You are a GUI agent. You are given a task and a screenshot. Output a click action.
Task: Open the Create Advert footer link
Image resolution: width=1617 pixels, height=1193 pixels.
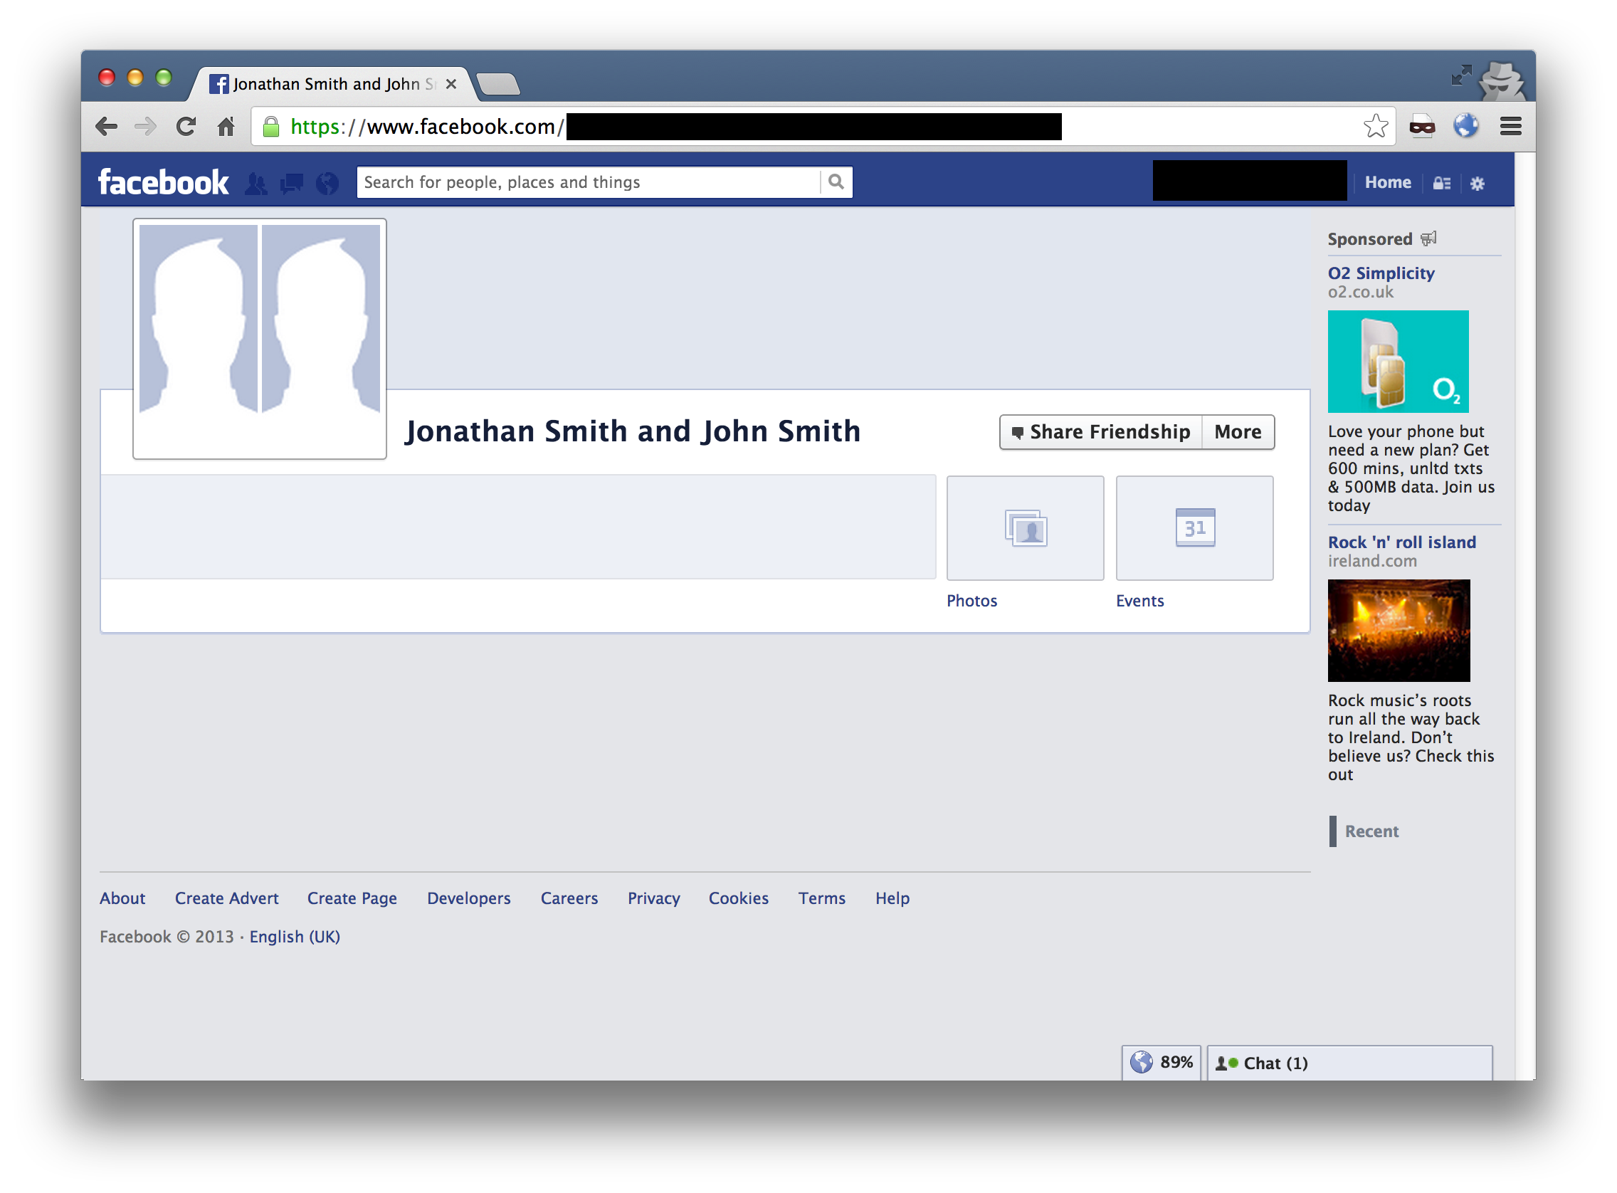(226, 898)
